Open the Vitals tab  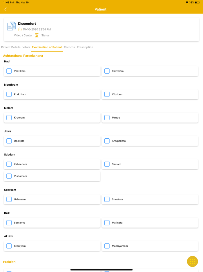(26, 47)
